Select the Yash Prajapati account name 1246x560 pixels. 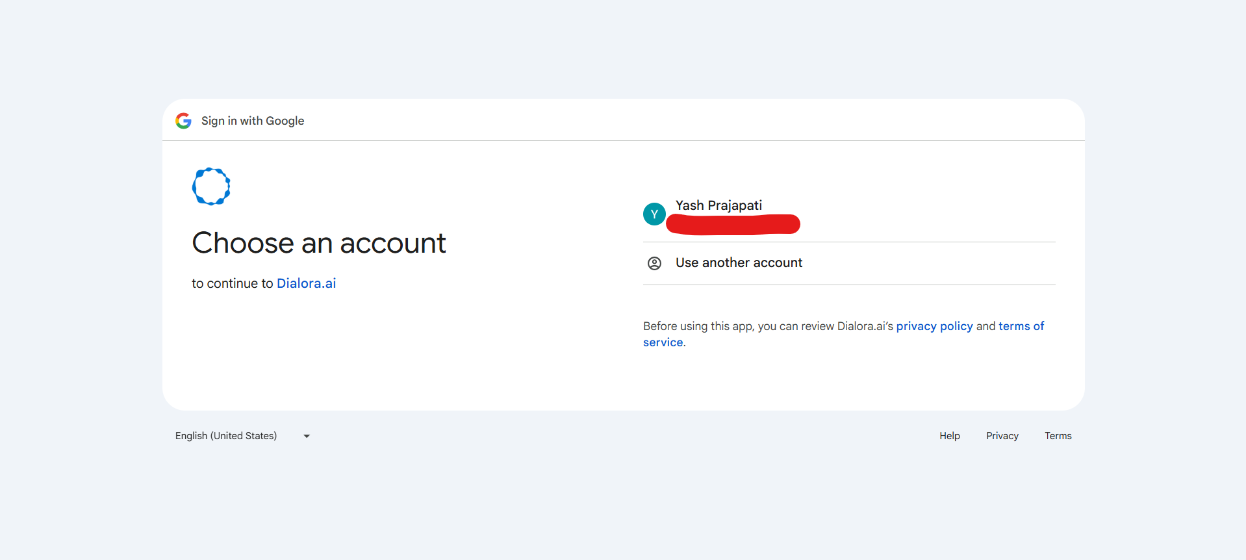(718, 205)
